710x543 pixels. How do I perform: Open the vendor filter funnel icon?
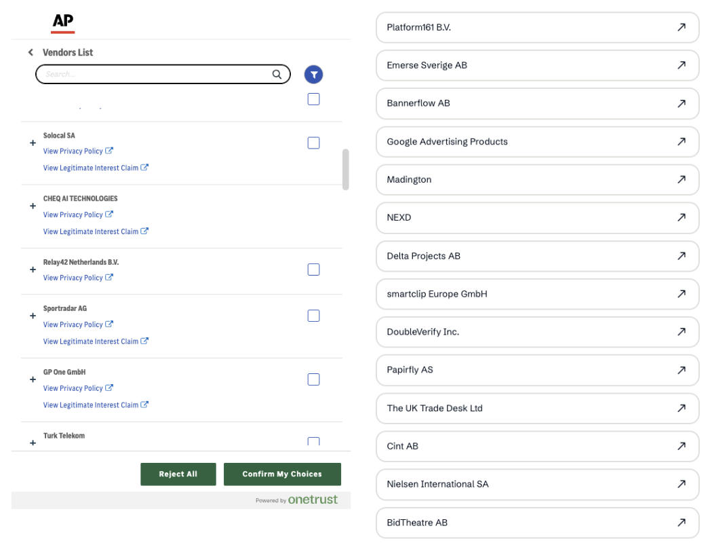coord(313,75)
